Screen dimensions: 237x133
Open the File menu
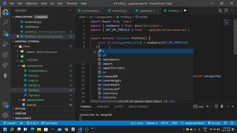[x=11, y=3]
